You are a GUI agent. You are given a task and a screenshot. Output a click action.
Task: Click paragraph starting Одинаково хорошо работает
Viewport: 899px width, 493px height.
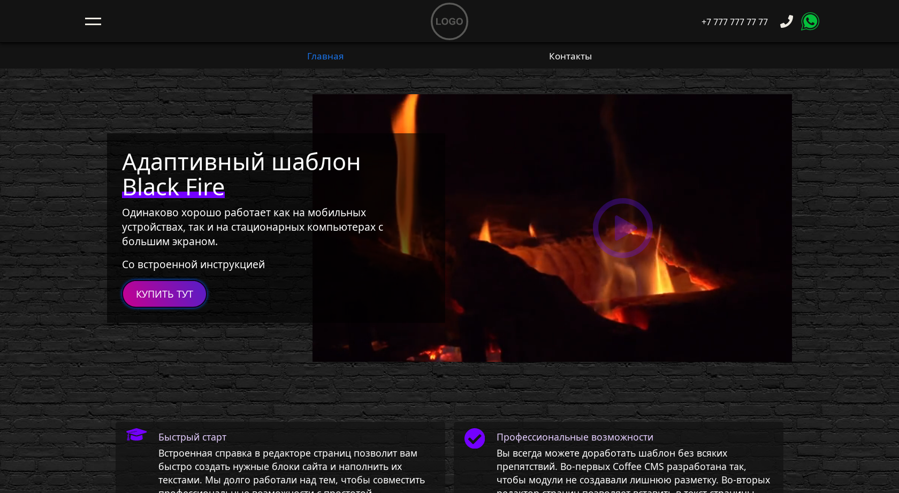[253, 227]
